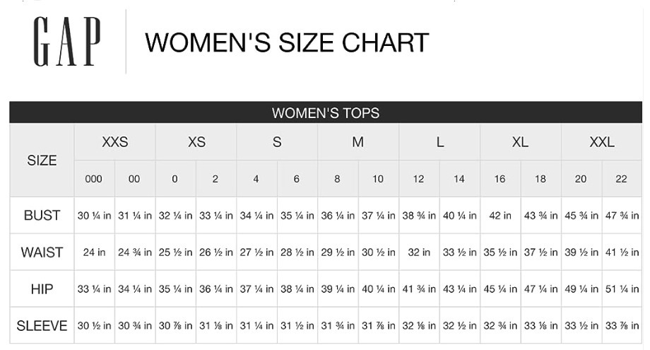The image size is (650, 350).
Task: Click the GAP logo
Action: coord(67,42)
